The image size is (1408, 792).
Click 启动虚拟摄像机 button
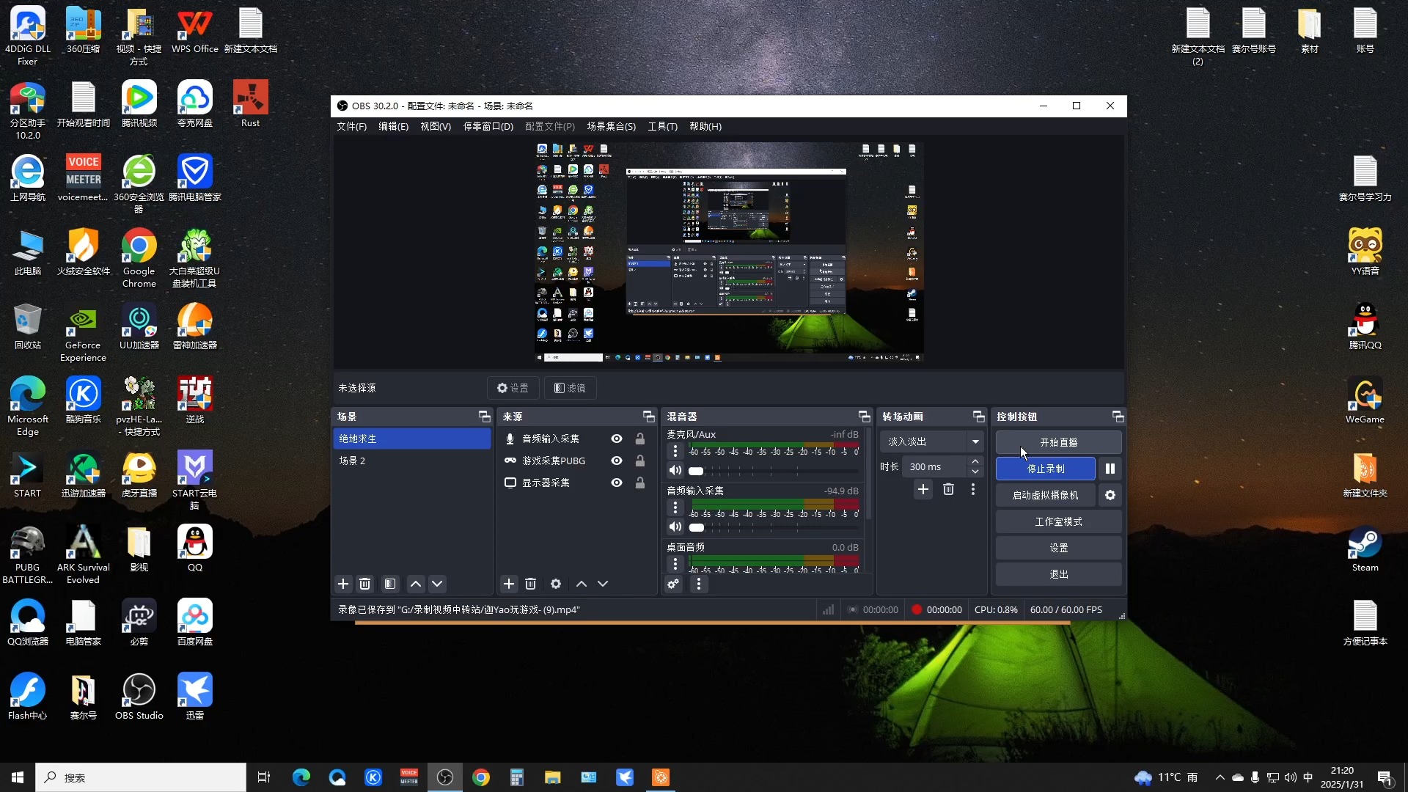click(x=1045, y=495)
